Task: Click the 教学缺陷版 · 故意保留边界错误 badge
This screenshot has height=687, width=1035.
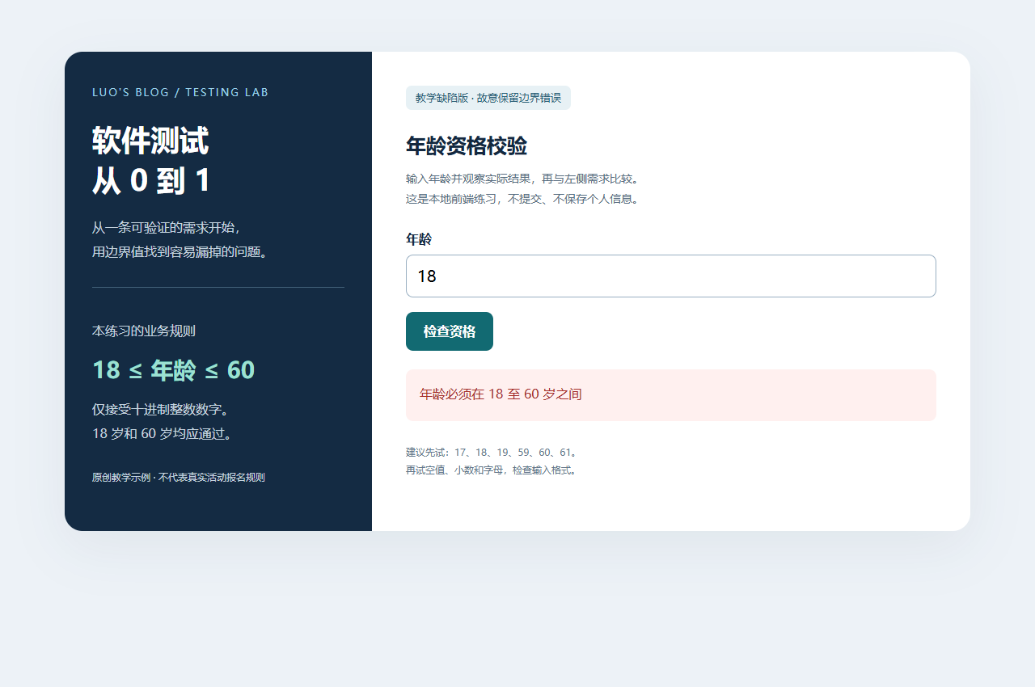Action: pos(488,98)
